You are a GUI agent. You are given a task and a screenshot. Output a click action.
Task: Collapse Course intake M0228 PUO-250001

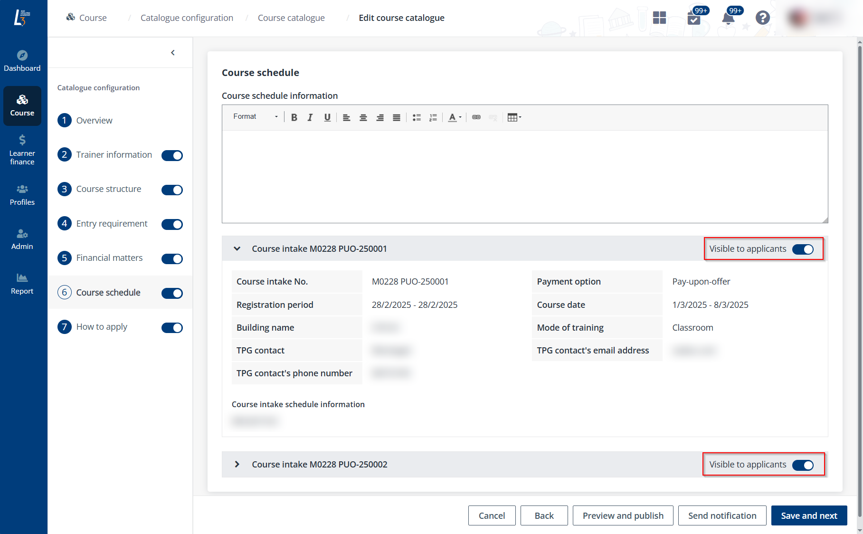(x=237, y=248)
